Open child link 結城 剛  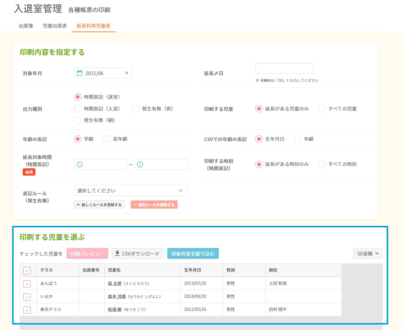point(115,309)
